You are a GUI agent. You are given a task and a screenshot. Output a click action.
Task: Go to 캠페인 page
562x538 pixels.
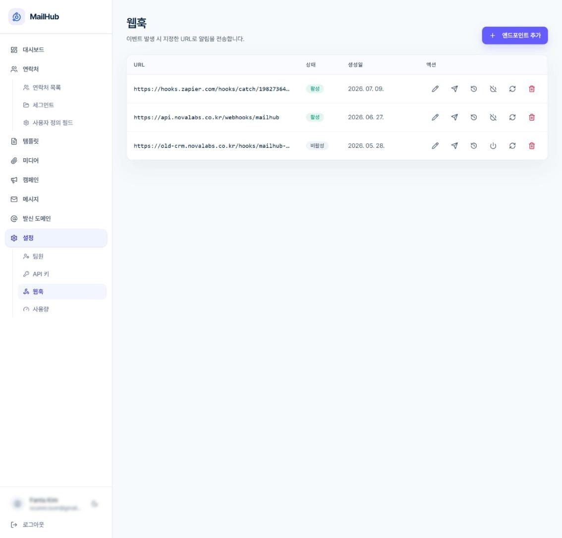[x=56, y=180]
